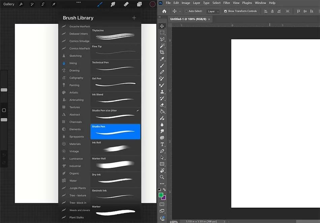
Task: Open Move tool preset picker arrow
Action: (180, 11)
